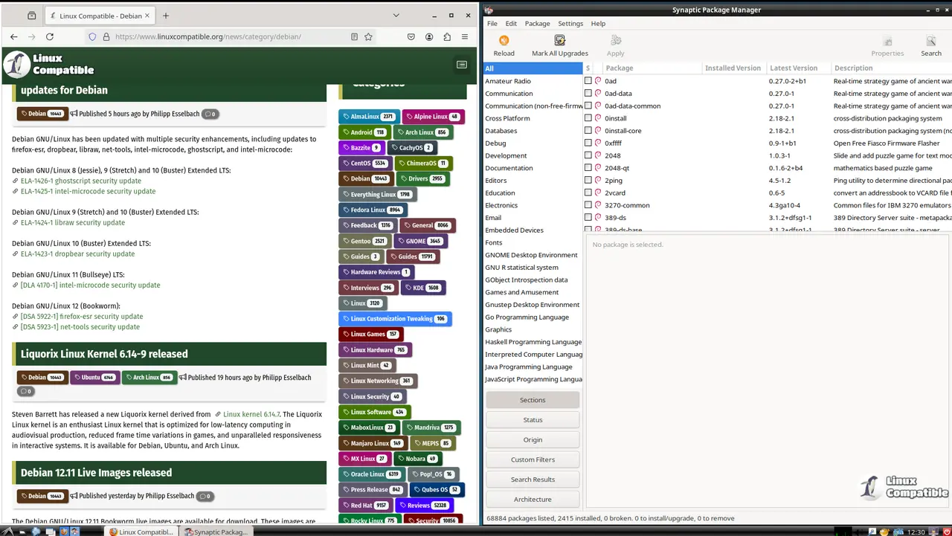The width and height of the screenshot is (952, 536).
Task: Click Firefox reload page button
Action: [50, 36]
